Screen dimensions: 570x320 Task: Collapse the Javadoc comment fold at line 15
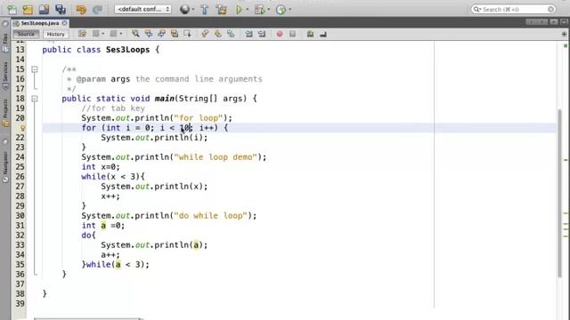35,69
